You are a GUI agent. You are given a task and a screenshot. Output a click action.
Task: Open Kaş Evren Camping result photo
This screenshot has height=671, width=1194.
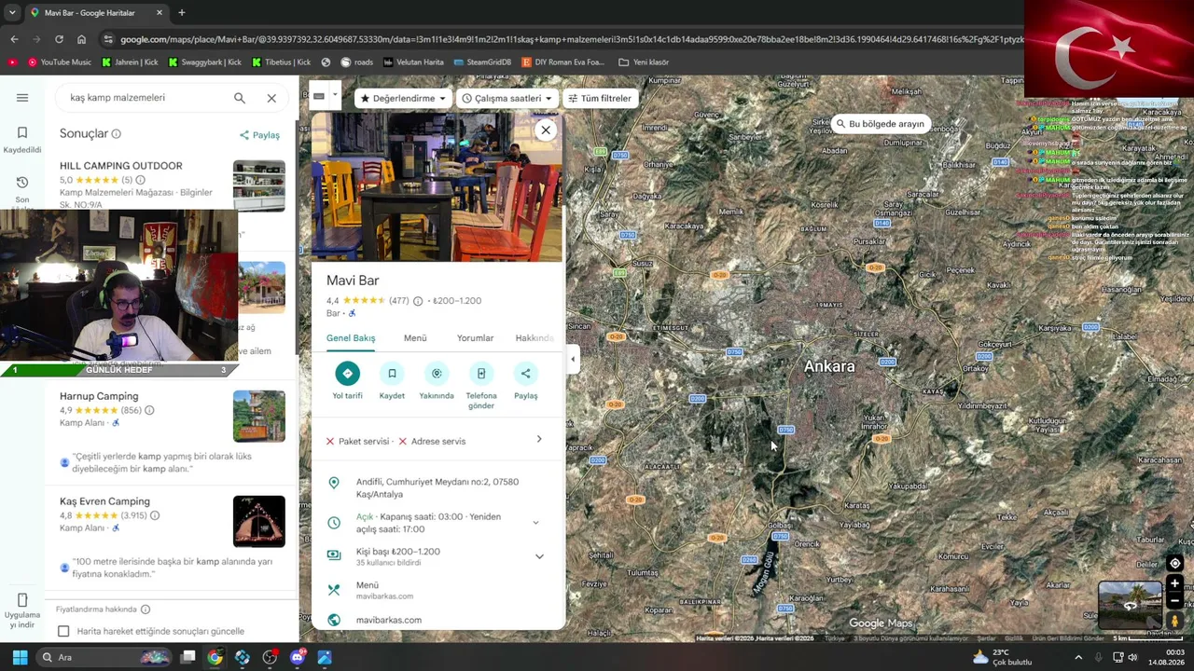coord(259,521)
